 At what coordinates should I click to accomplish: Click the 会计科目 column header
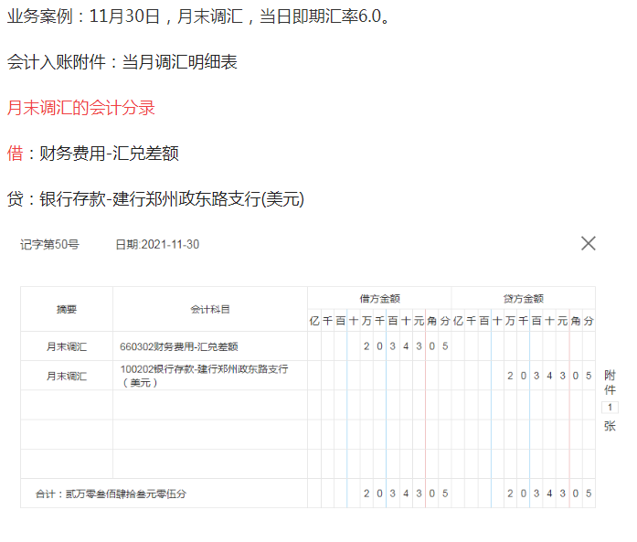point(210,309)
